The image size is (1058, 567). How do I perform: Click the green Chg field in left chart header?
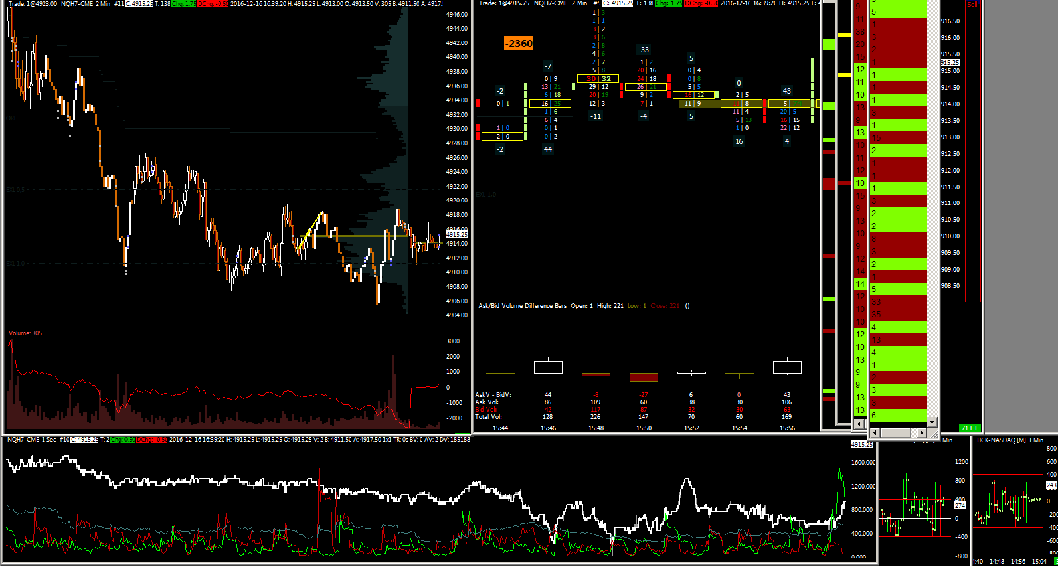tap(183, 4)
